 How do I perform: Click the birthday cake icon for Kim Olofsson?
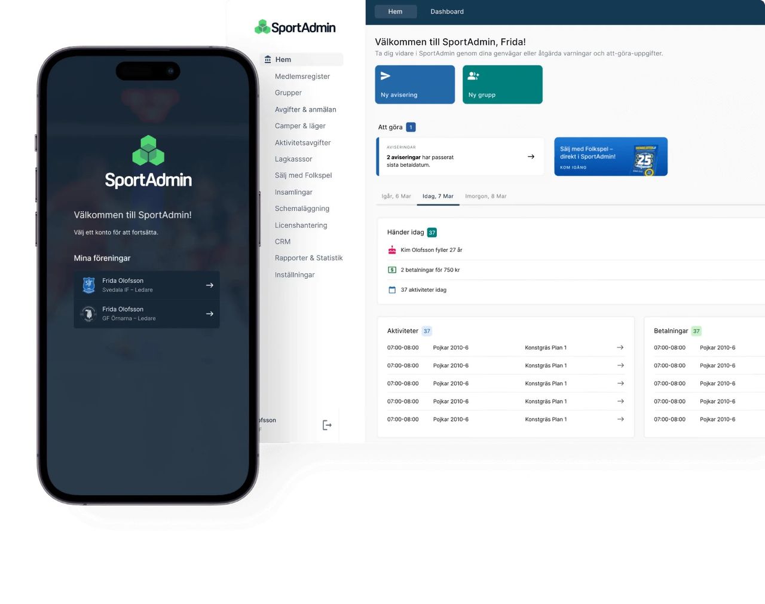click(392, 250)
